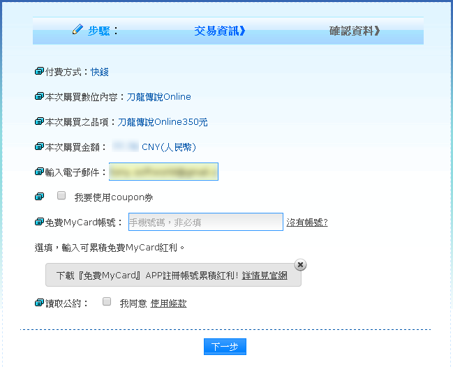Click the CNY(人民幣) currency text
The width and height of the screenshot is (453, 369).
(169, 147)
